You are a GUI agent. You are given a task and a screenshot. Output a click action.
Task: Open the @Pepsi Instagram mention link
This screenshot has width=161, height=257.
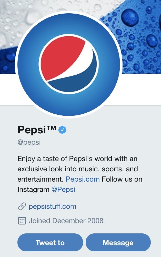[x=63, y=190]
